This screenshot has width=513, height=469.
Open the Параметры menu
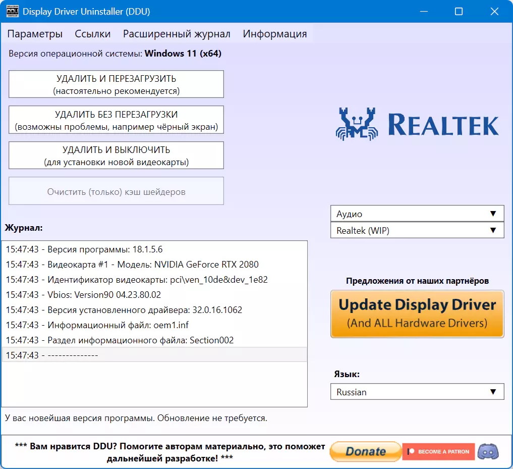point(35,34)
